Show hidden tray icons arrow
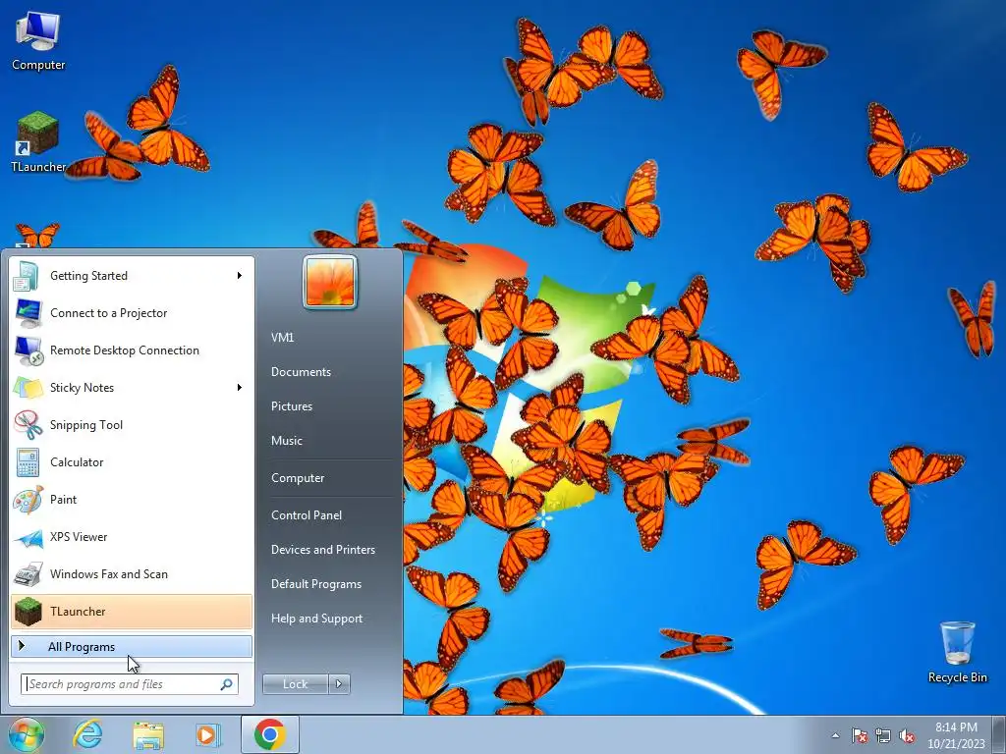The width and height of the screenshot is (1006, 754). pyautogui.click(x=835, y=735)
